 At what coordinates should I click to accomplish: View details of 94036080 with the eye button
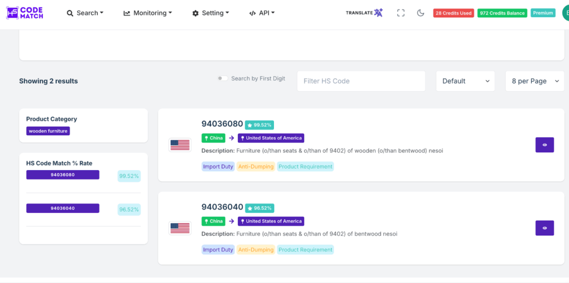coord(545,145)
